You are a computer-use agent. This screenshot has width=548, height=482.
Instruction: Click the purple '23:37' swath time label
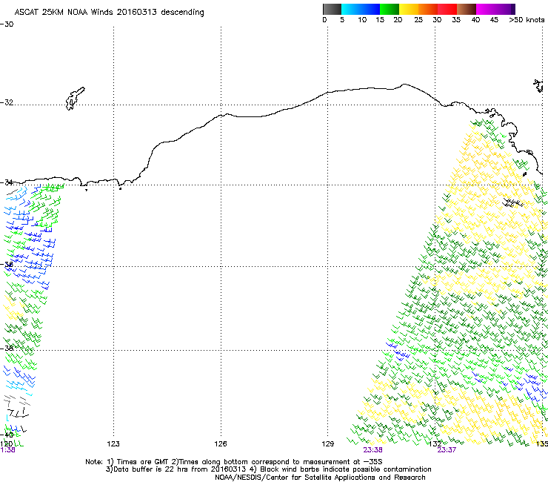click(x=447, y=450)
